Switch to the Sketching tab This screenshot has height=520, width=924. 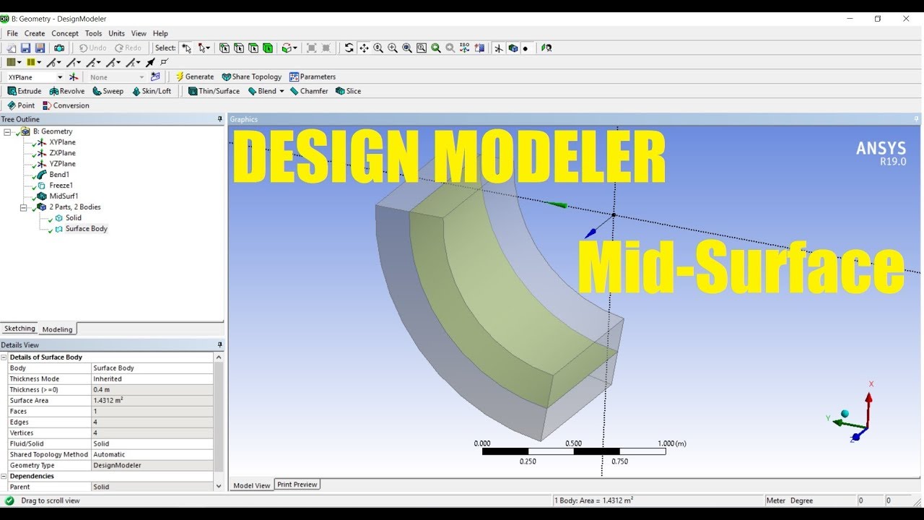[19, 329]
